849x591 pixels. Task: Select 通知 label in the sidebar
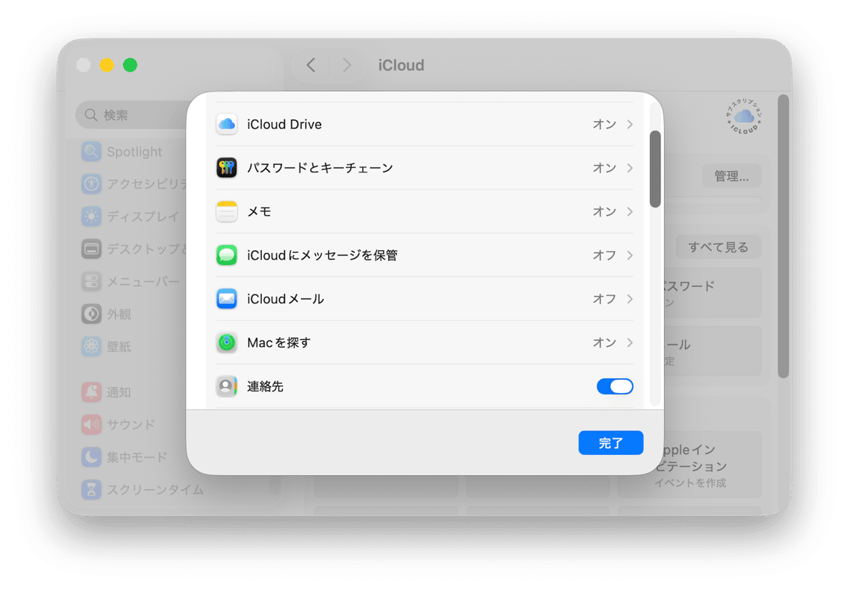[119, 392]
